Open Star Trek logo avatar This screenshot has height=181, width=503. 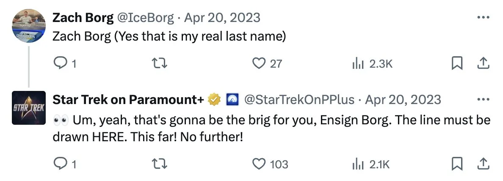[x=28, y=107]
